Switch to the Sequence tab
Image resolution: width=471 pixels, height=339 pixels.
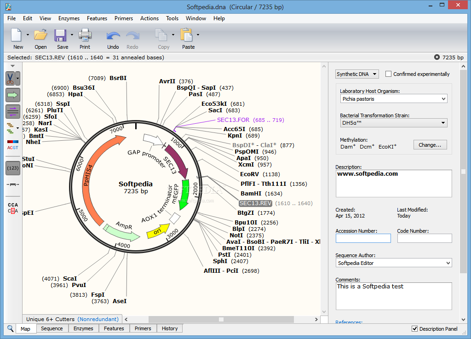pyautogui.click(x=52, y=328)
